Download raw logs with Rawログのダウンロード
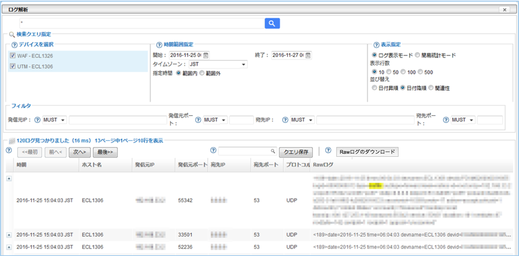This screenshot has width=519, height=256. tap(367, 152)
